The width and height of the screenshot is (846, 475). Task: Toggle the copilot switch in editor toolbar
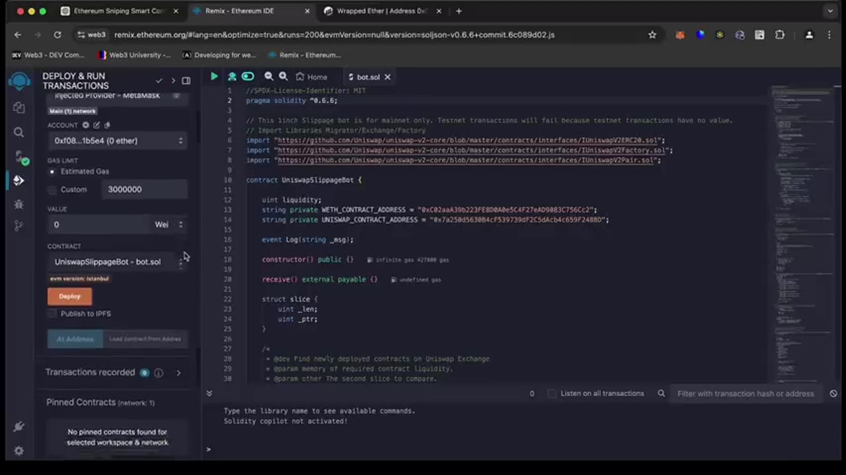click(248, 77)
